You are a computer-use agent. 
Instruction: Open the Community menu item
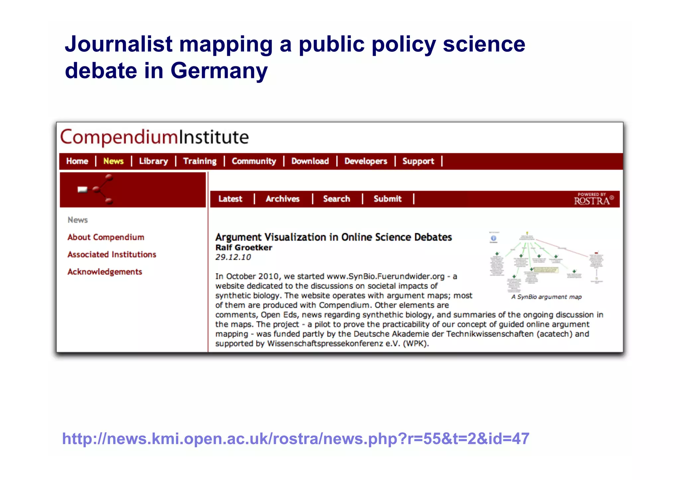[x=254, y=161]
